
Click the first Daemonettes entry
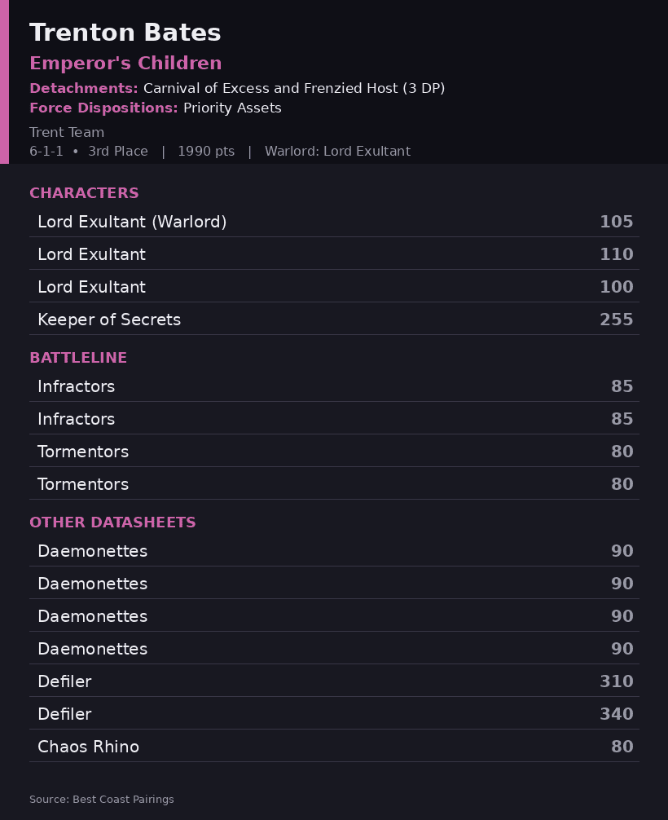pos(335,551)
